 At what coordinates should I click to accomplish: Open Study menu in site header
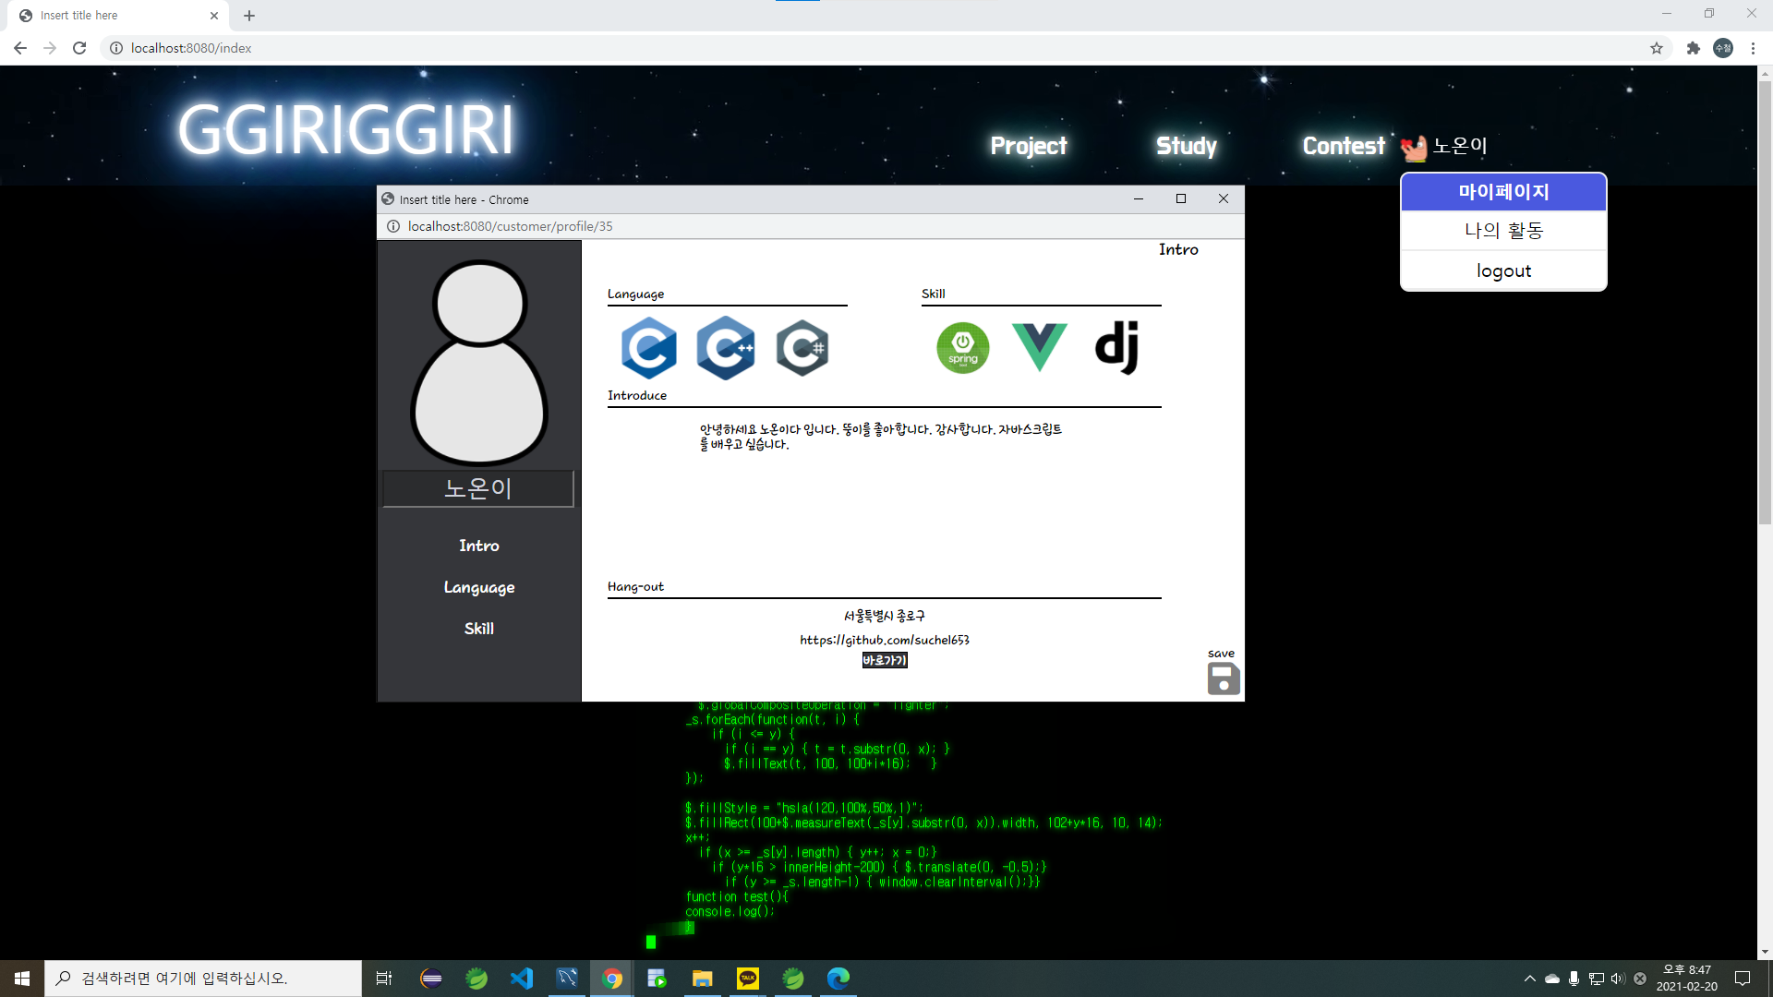coord(1187,146)
